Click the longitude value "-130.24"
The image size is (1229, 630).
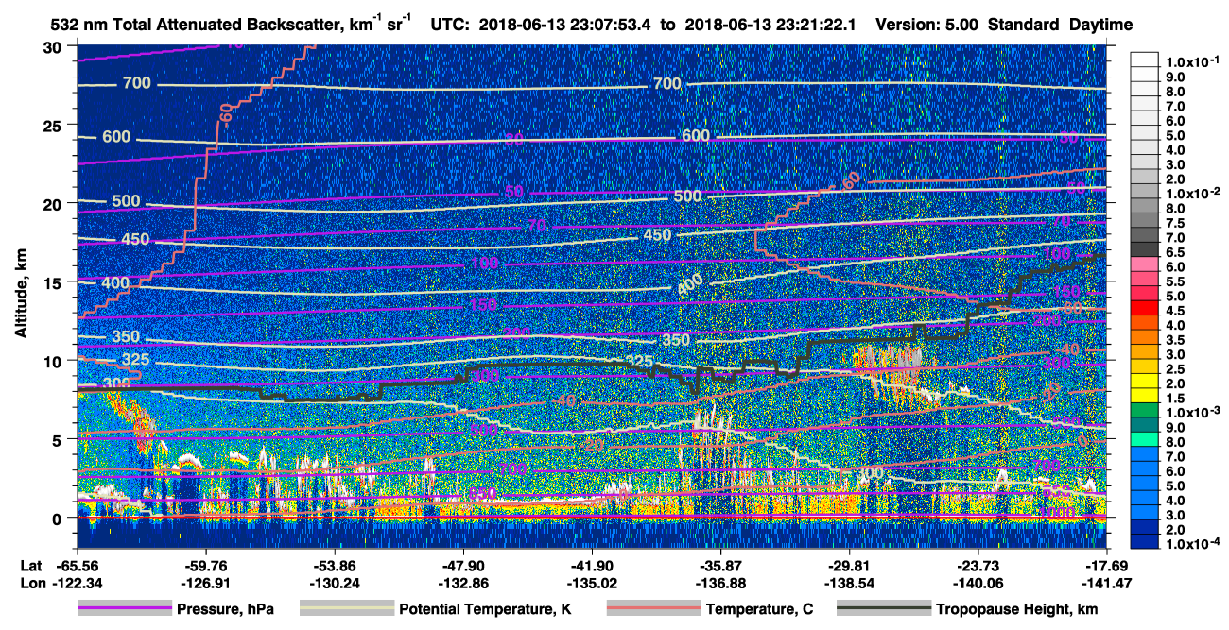coord(334,583)
